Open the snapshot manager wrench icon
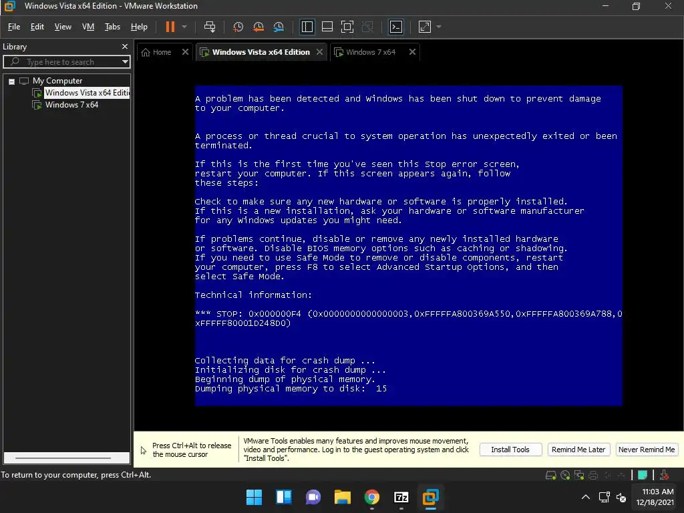Viewport: 684px width, 513px height. 279,27
